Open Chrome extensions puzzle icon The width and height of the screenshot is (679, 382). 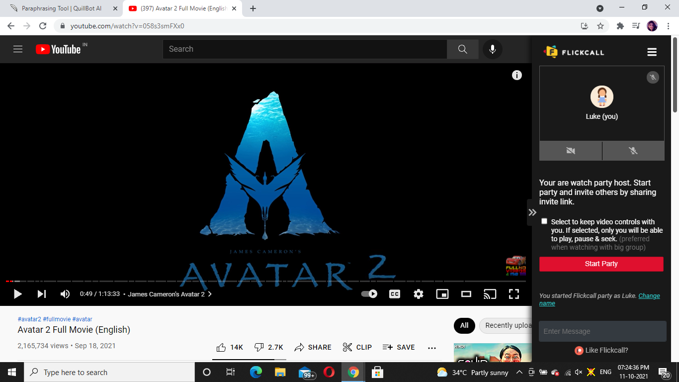coord(620,26)
